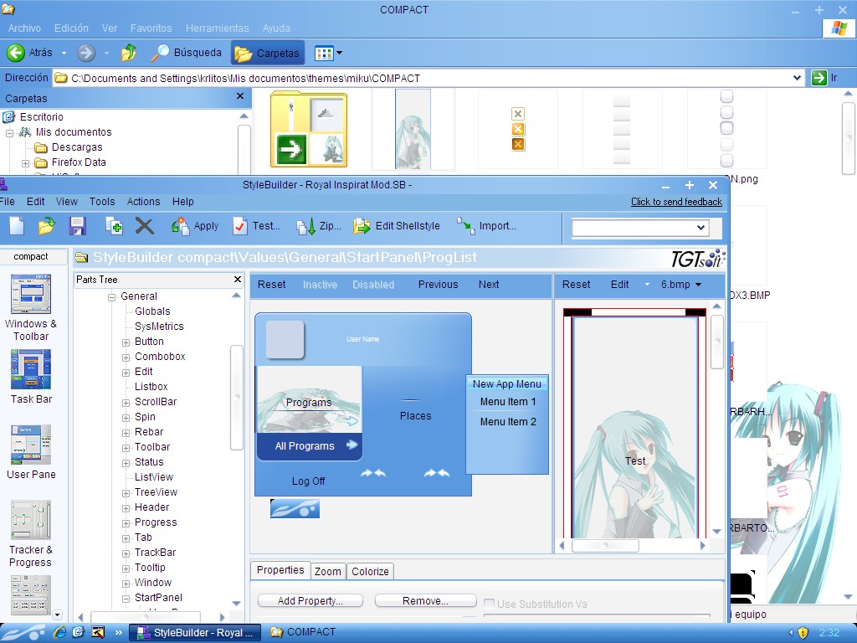Screen dimensions: 857x643
Task: Click the Open folder icon in StyleBuilder toolbar
Action: tap(47, 226)
